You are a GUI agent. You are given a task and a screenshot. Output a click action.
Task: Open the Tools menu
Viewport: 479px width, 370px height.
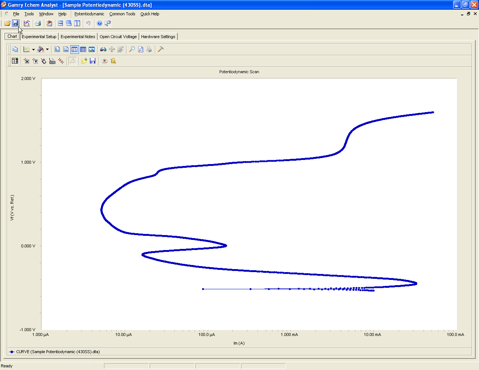click(x=29, y=14)
